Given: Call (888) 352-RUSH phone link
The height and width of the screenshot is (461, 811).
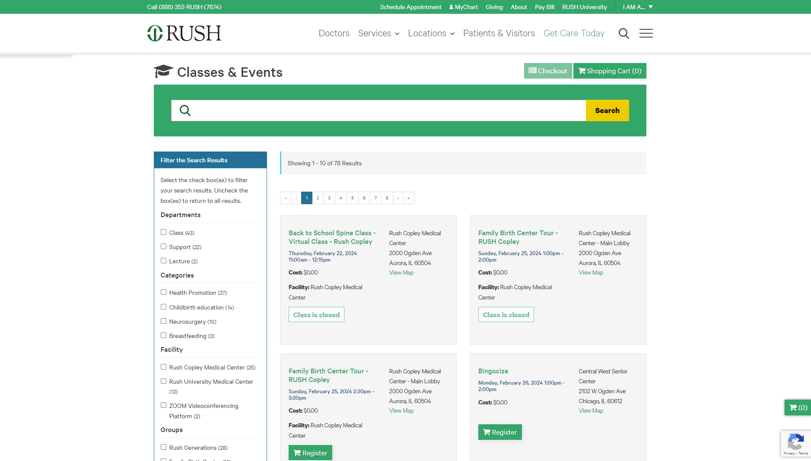Looking at the screenshot, I should tap(184, 7).
